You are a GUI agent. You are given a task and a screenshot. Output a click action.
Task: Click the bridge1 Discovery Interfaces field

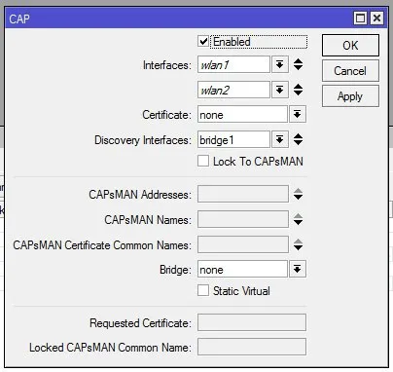pyautogui.click(x=233, y=139)
